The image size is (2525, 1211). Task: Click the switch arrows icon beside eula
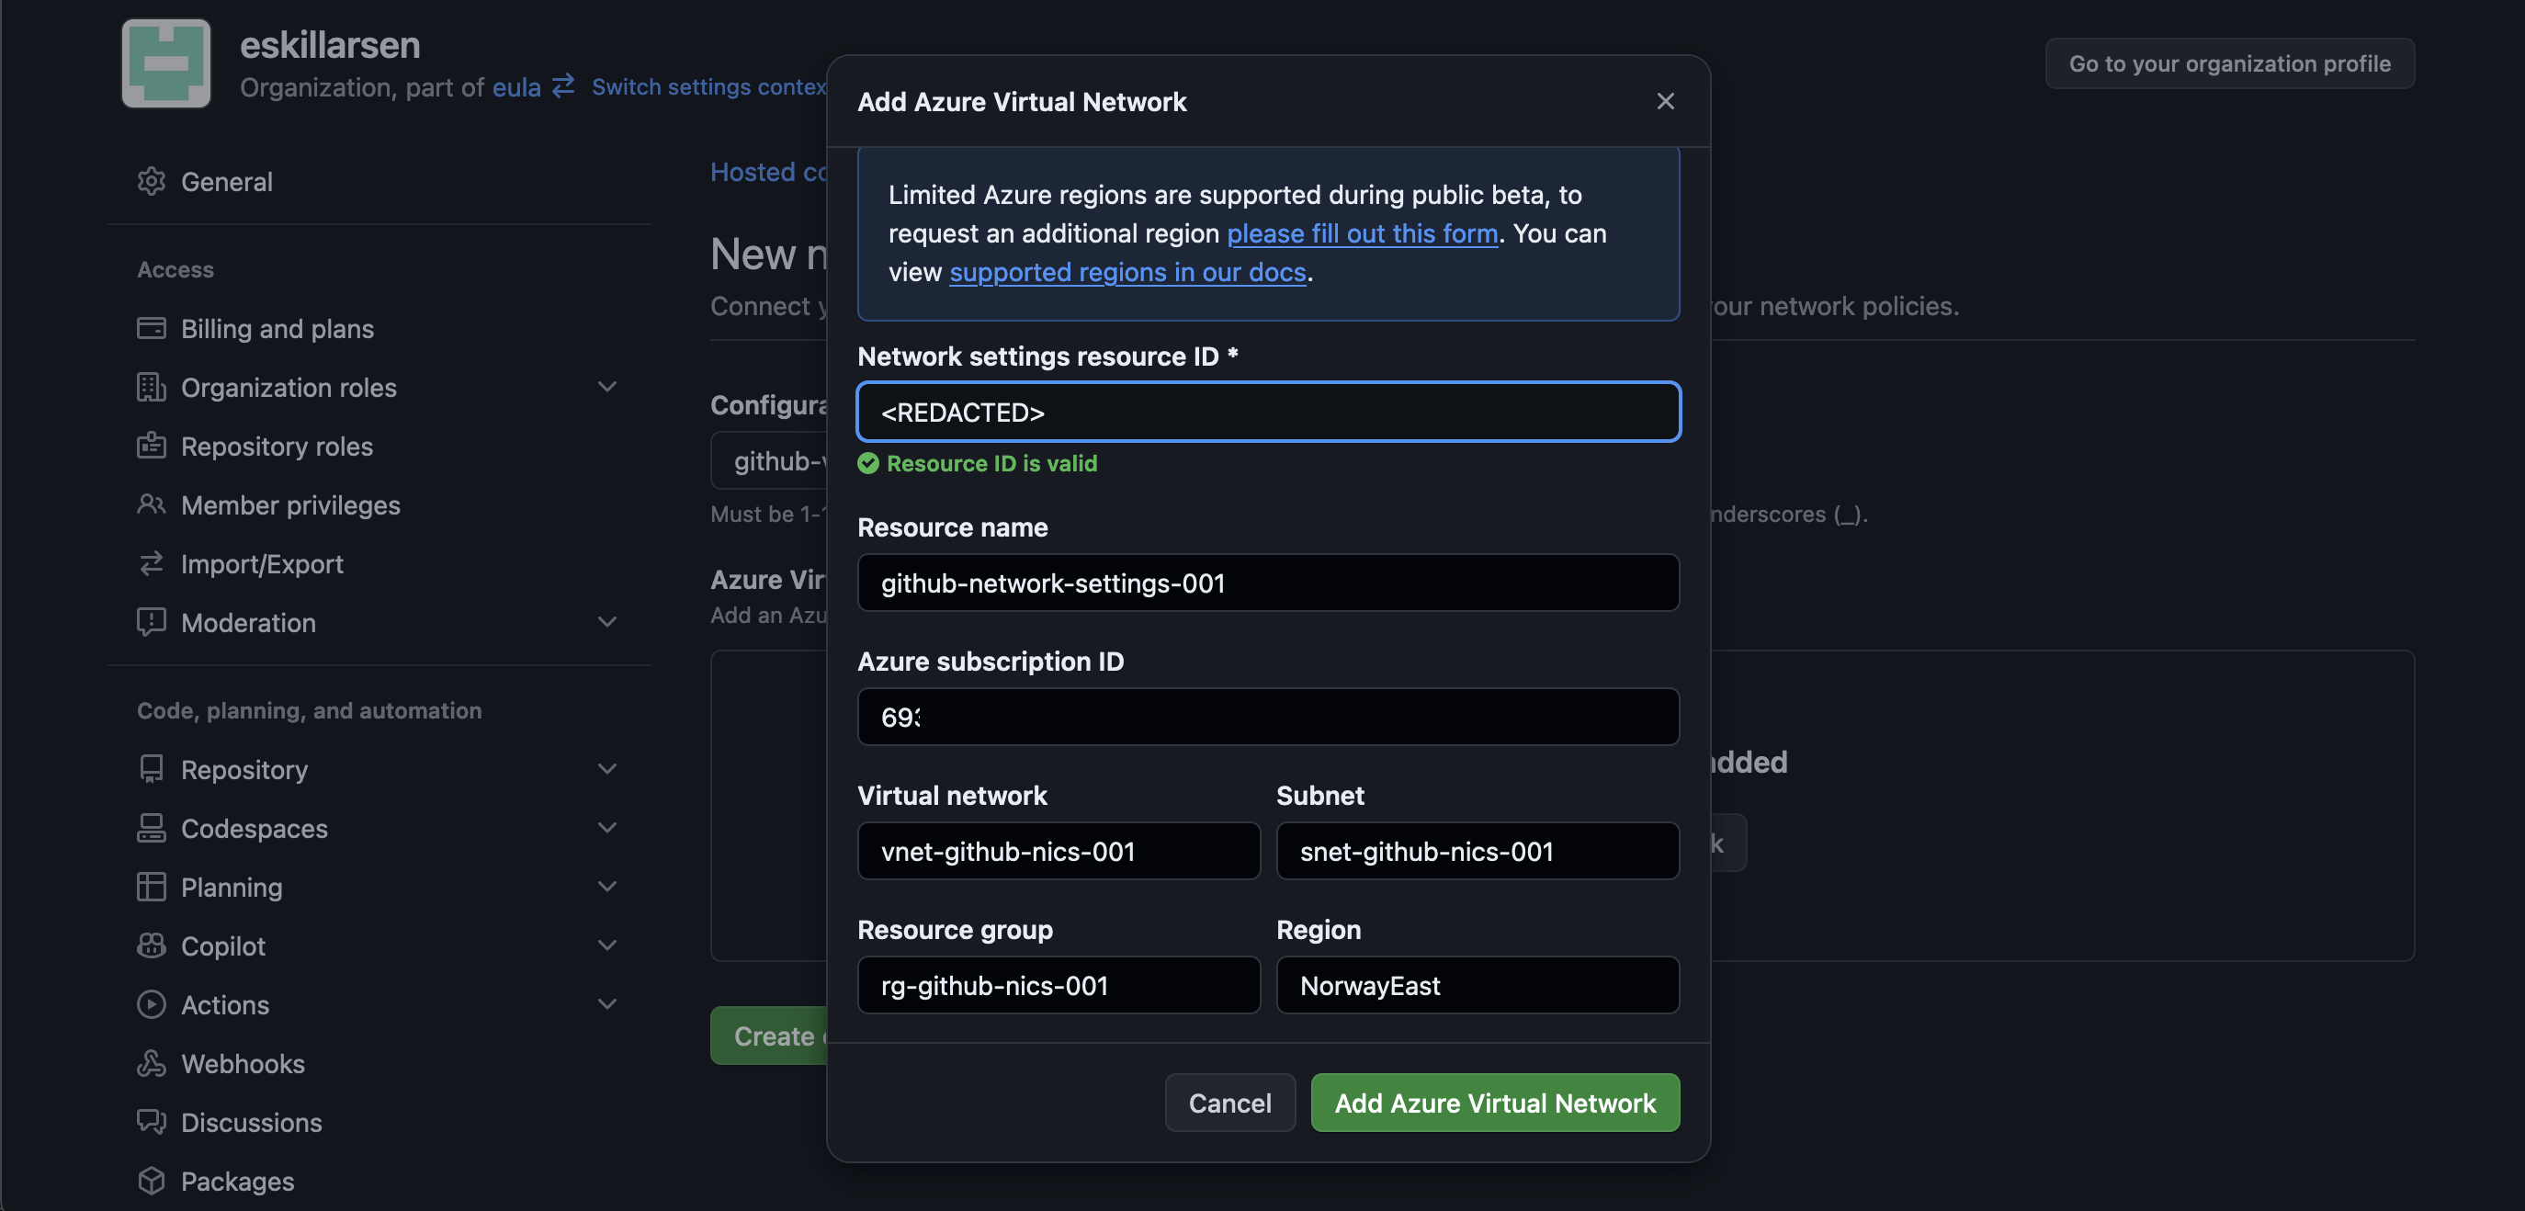[563, 86]
